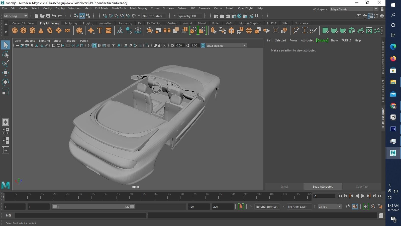Go to the start of playback range
The height and width of the screenshot is (226, 401).
coord(340,196)
